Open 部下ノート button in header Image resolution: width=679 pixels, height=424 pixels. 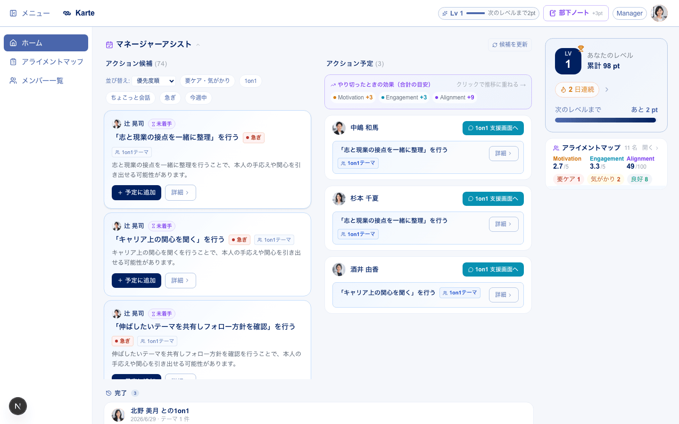pyautogui.click(x=576, y=13)
